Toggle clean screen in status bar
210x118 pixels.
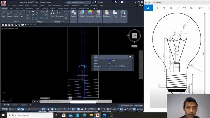138,109
